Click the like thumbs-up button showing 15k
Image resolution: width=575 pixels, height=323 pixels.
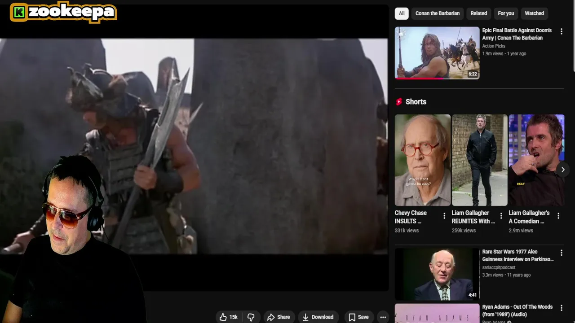229,317
